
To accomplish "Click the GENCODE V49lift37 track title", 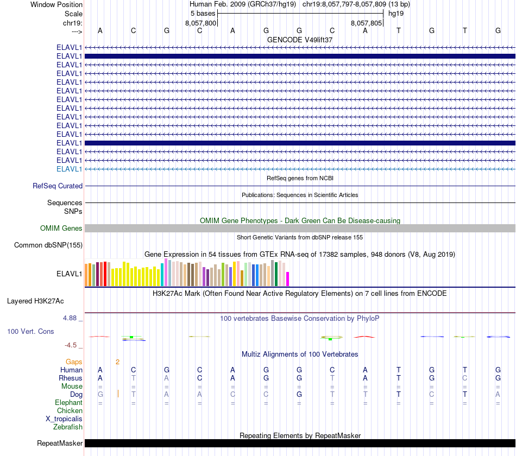I will tap(300, 40).
